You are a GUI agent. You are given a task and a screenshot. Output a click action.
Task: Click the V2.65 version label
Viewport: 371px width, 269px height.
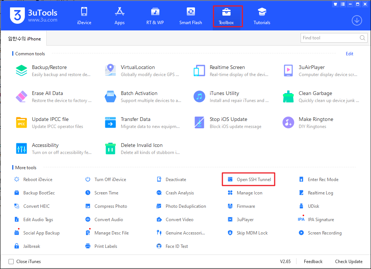click(285, 262)
